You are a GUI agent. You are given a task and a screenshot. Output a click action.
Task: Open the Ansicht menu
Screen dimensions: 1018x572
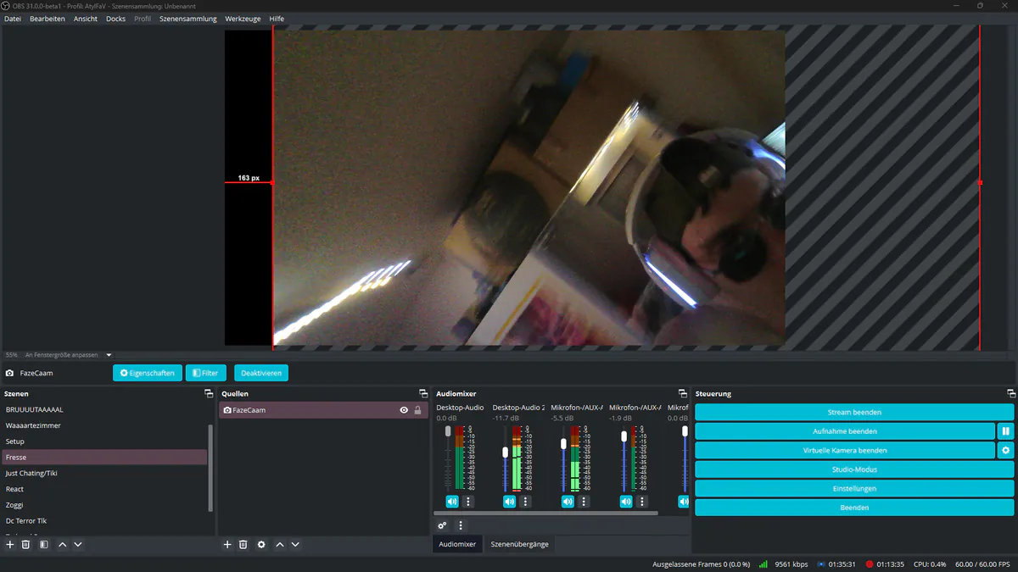coord(86,19)
